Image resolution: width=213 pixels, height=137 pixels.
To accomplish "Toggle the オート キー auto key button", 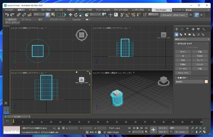I will tap(163, 128).
